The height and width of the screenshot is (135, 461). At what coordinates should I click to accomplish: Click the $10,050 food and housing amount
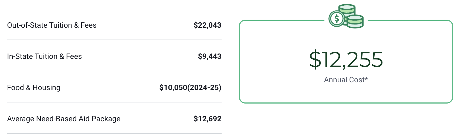(x=173, y=88)
